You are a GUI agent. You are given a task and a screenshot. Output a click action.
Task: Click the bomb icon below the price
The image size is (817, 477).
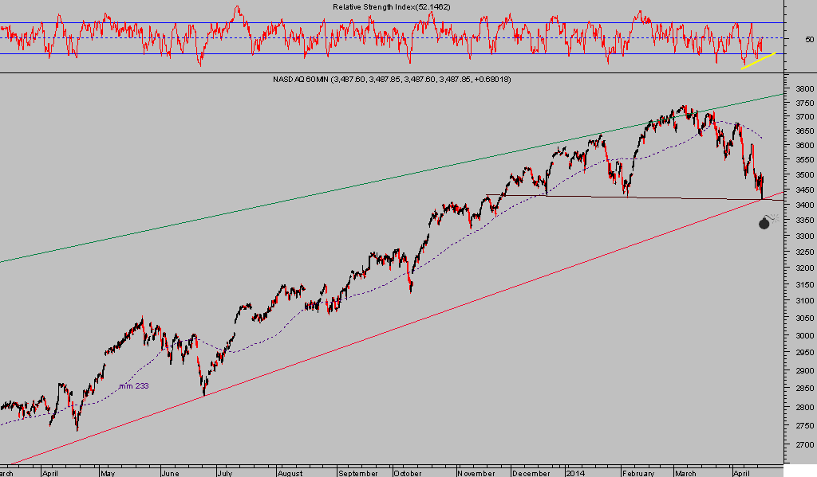click(764, 224)
